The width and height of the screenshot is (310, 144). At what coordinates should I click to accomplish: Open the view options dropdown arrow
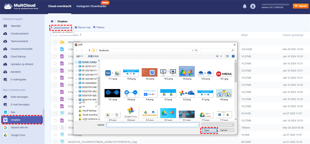pos(221,56)
